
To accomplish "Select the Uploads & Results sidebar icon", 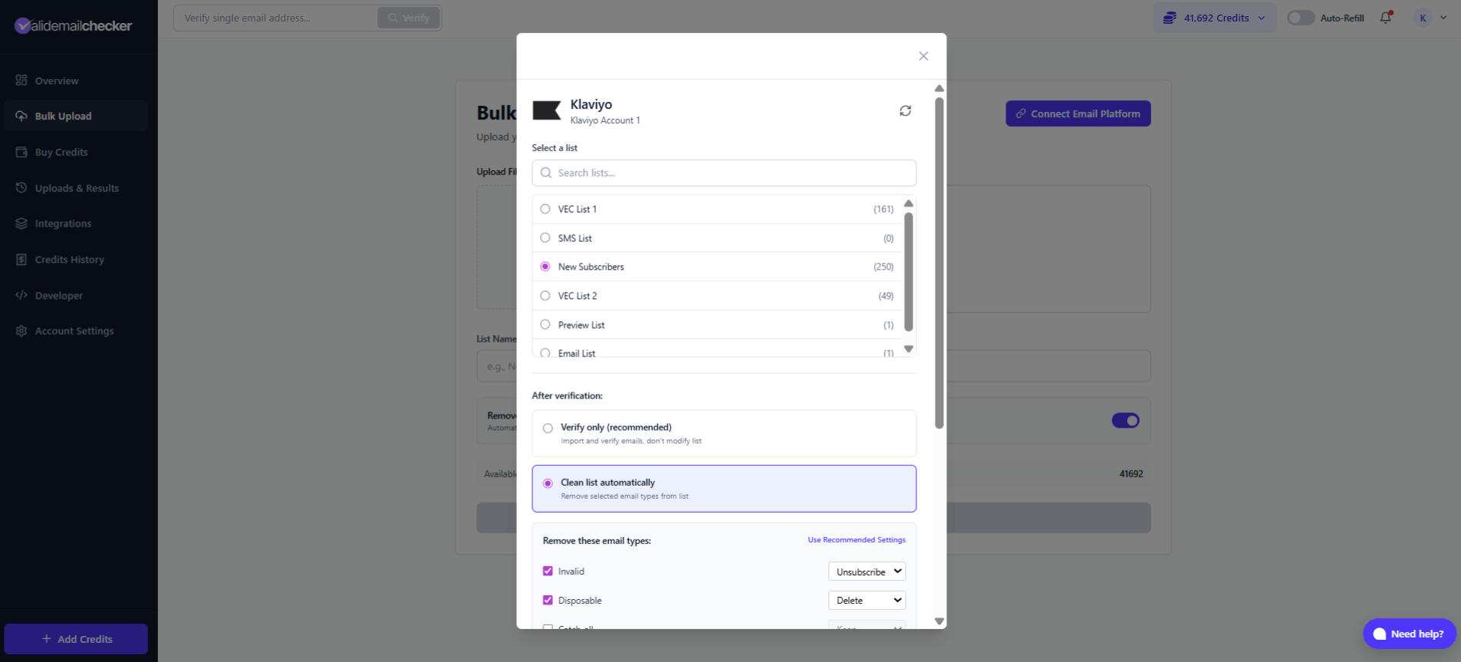I will tap(22, 188).
